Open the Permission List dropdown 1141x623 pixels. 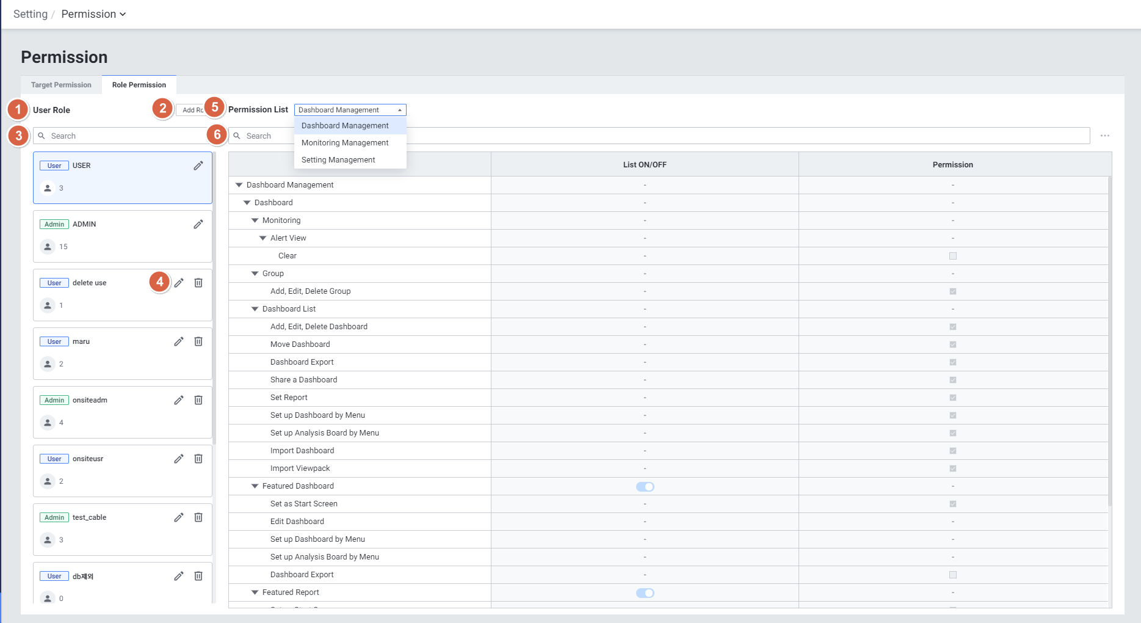click(350, 110)
